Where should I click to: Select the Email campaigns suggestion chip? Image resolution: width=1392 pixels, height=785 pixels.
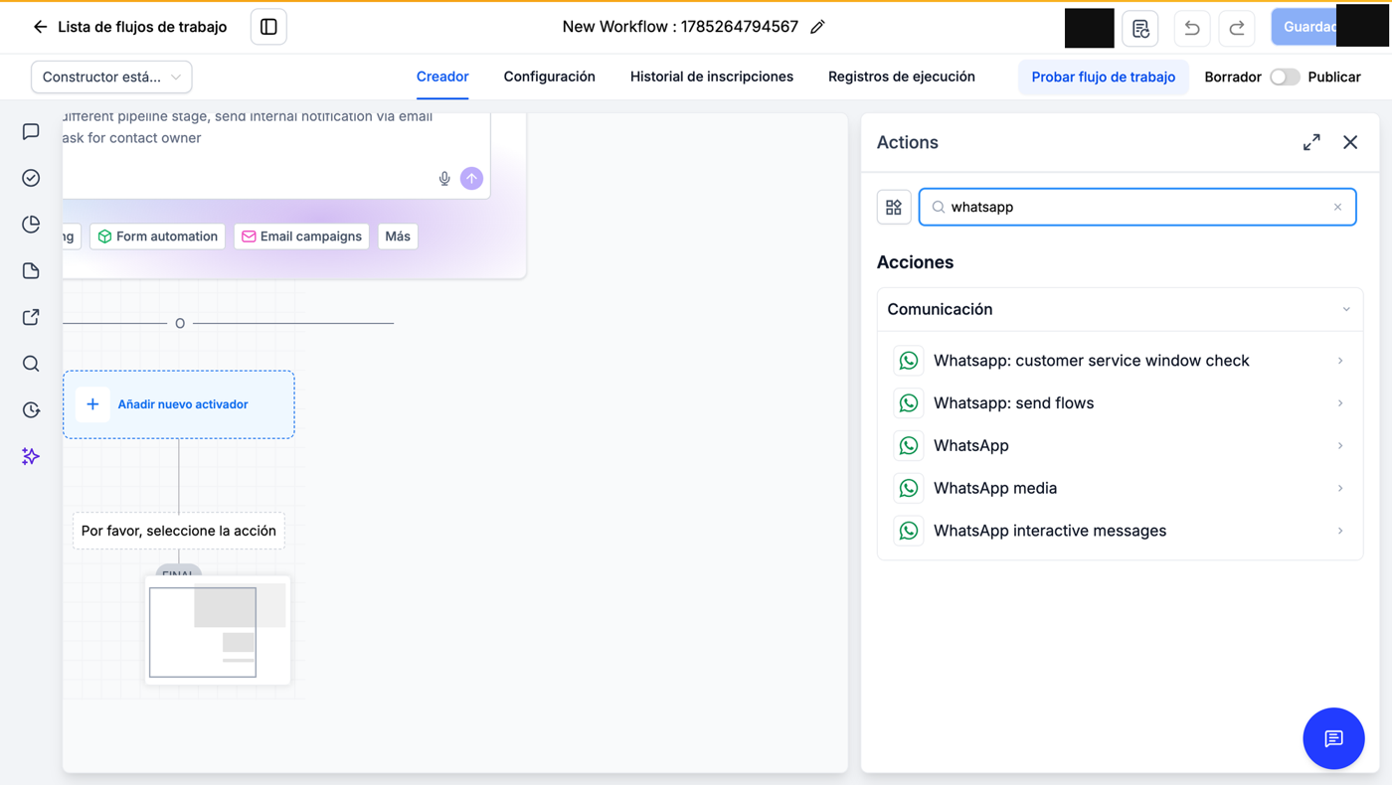(x=301, y=236)
